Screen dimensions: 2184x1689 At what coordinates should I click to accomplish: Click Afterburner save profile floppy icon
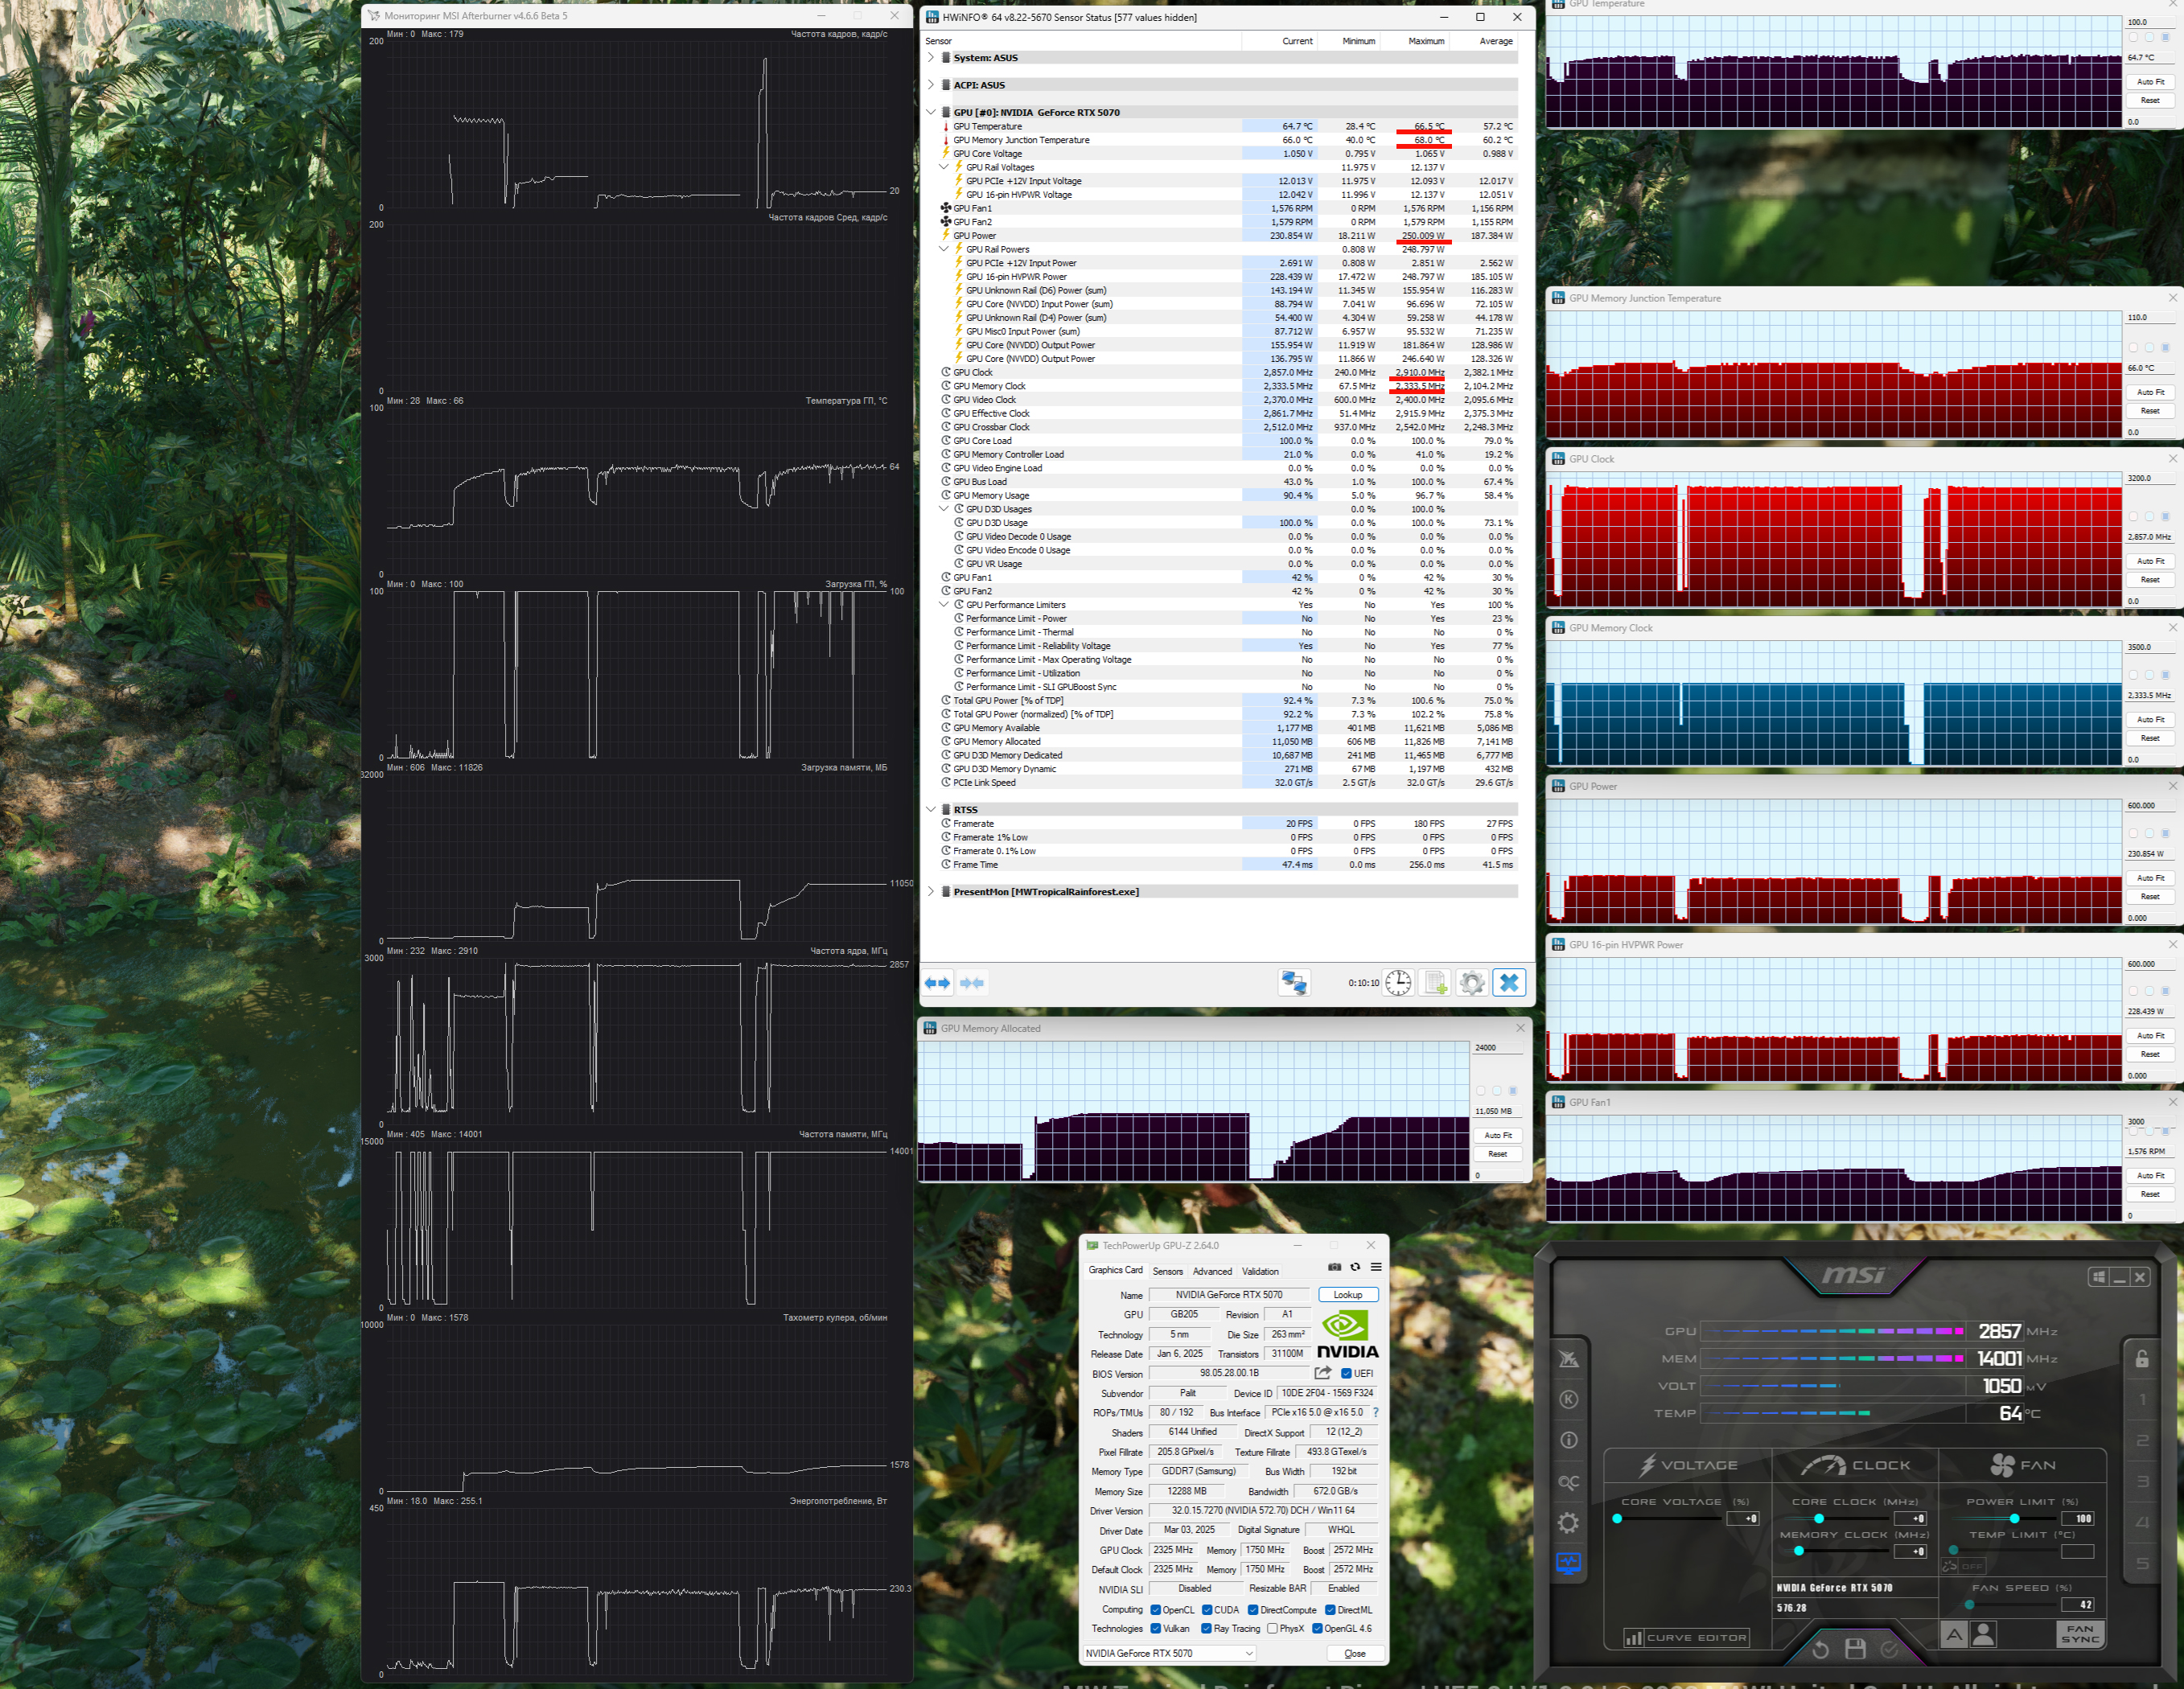(x=1855, y=1649)
